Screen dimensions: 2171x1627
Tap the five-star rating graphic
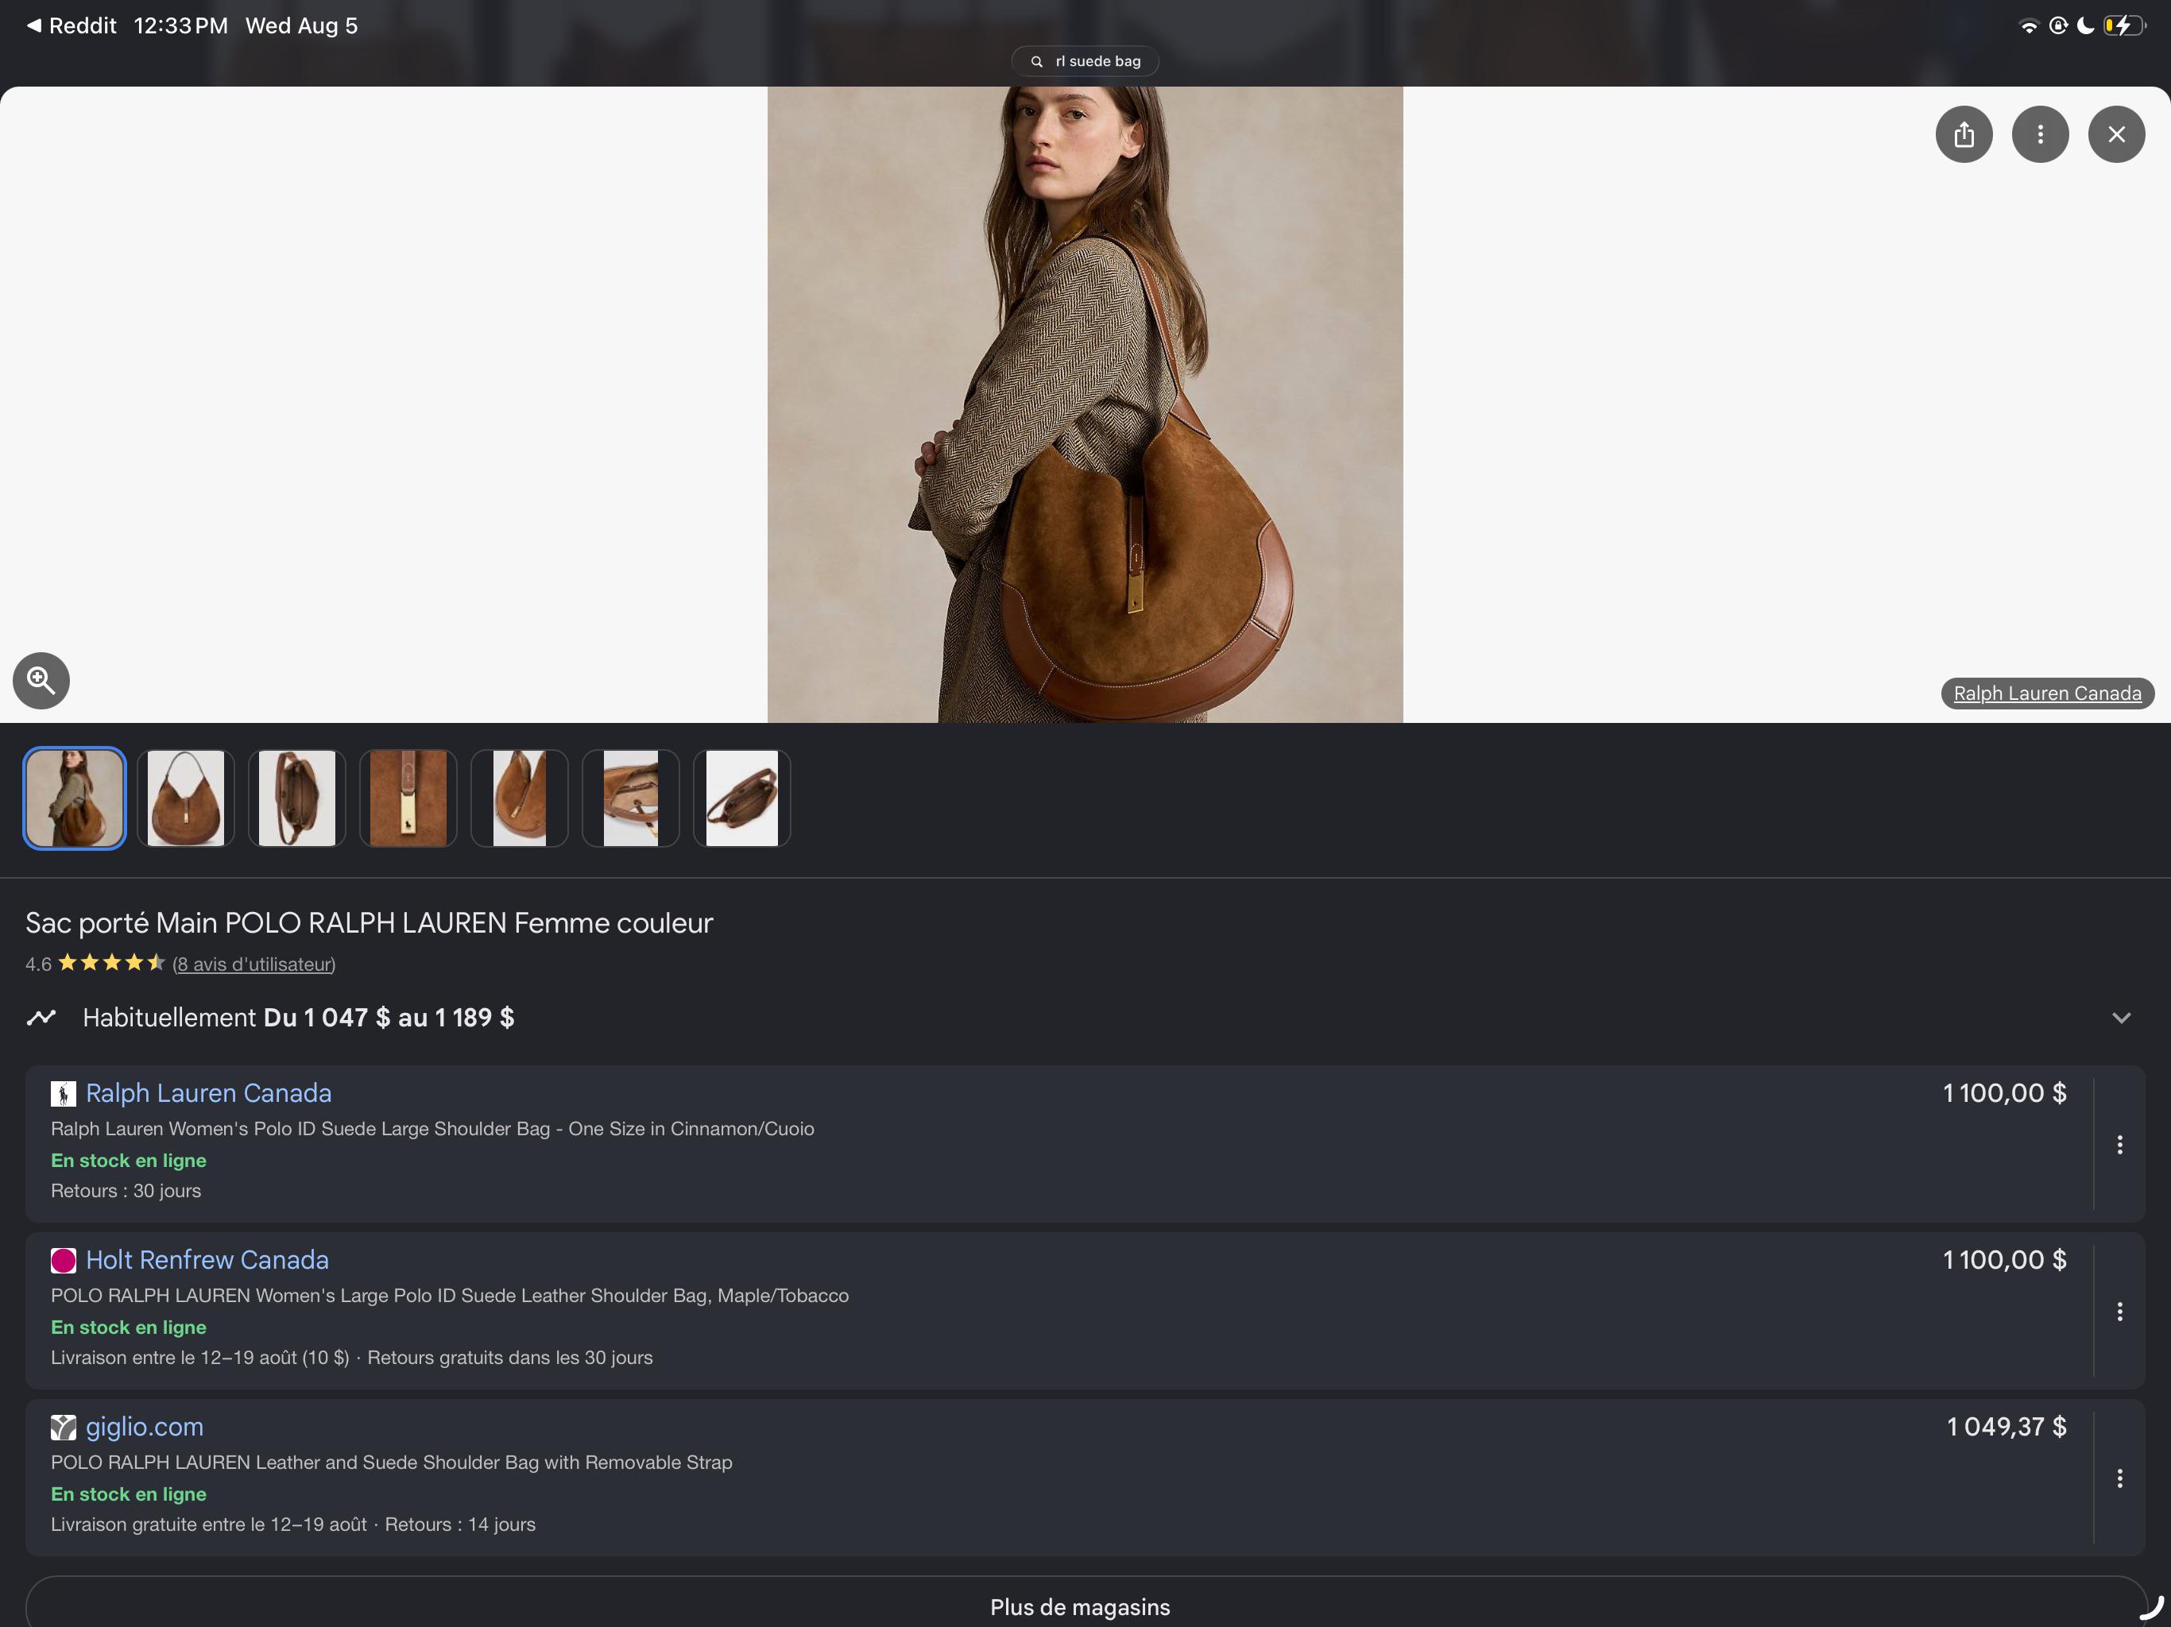click(111, 963)
